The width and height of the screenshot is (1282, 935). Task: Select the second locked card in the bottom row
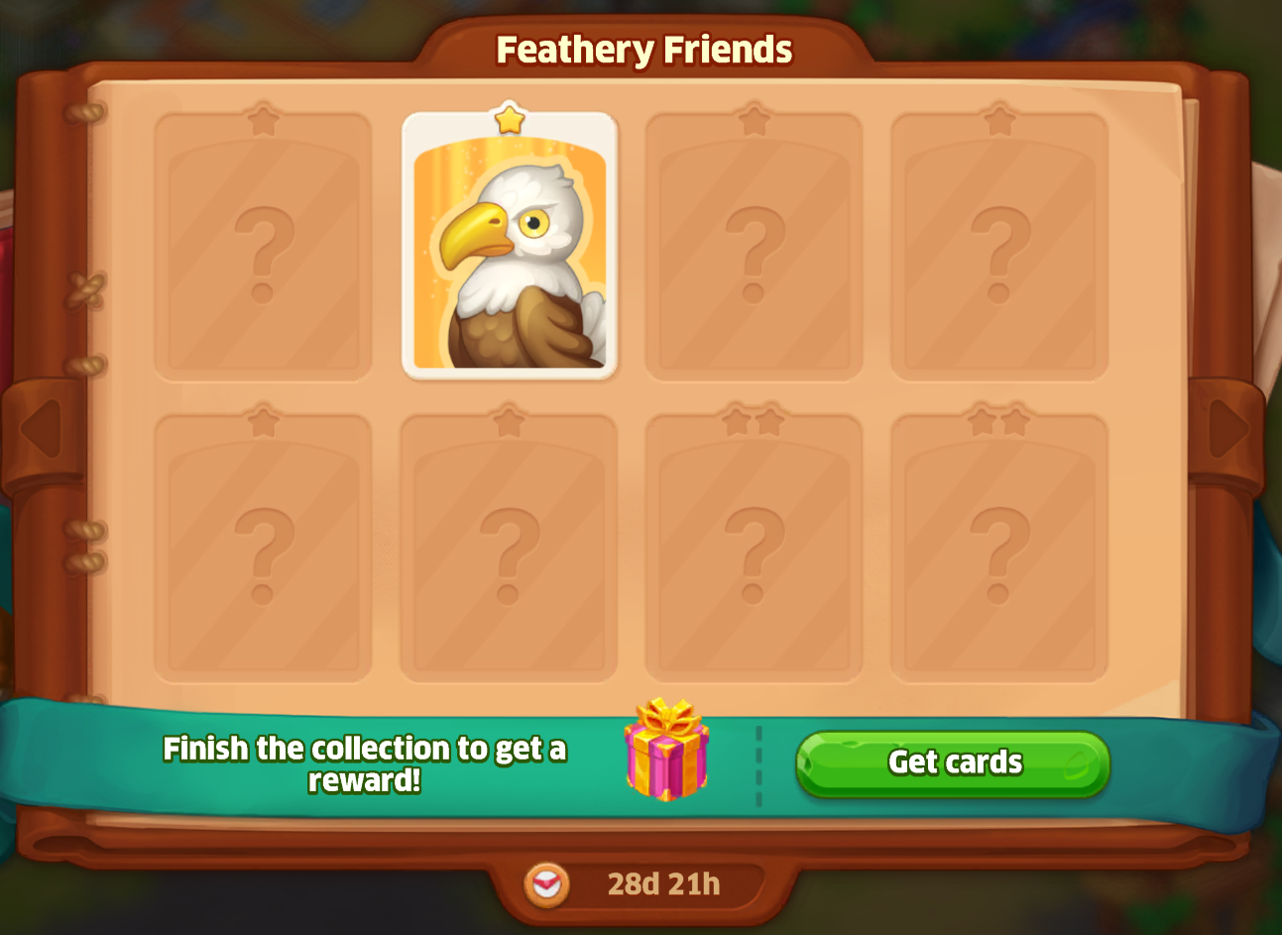[509, 548]
